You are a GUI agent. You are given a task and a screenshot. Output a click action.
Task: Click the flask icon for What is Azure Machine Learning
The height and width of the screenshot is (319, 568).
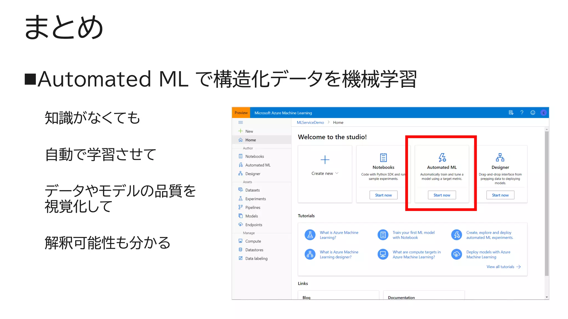(x=310, y=235)
